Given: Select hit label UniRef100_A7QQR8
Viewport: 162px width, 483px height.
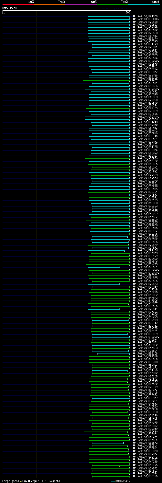Looking at the screenshot, I should coord(145,95).
